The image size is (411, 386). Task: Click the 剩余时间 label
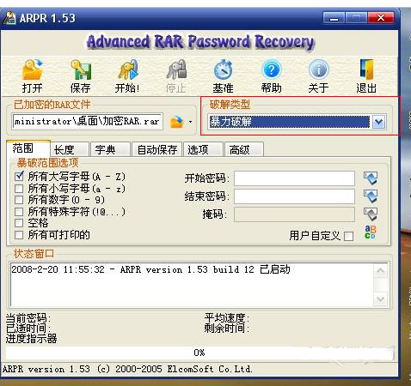click(x=226, y=329)
